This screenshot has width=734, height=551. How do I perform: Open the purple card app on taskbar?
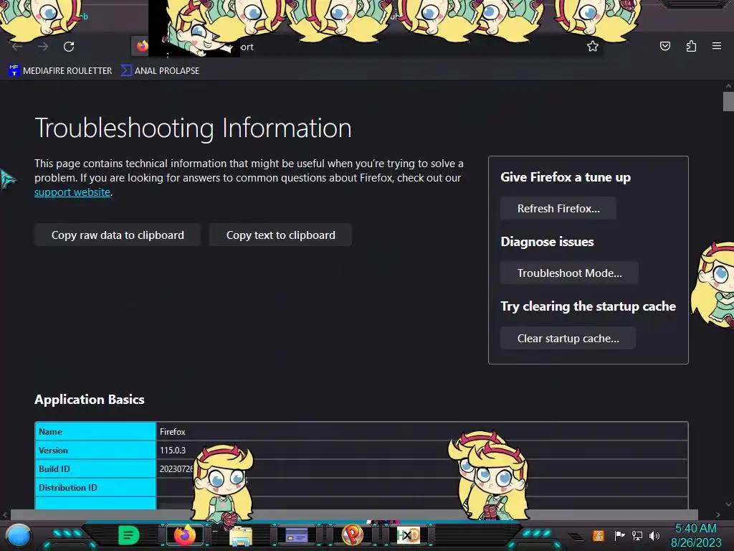coord(297,535)
